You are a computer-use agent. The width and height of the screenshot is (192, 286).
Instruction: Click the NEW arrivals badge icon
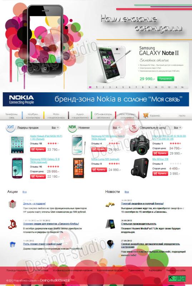point(72,127)
